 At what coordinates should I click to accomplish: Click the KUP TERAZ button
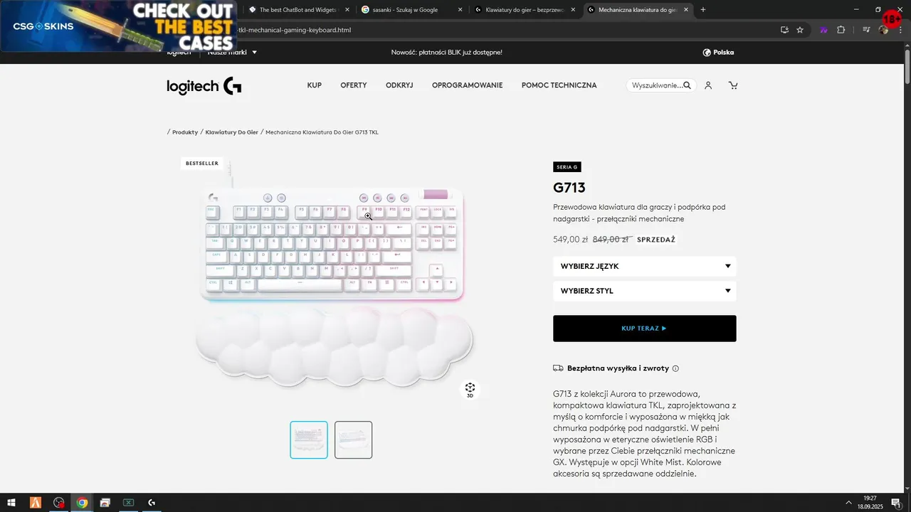[x=645, y=329]
